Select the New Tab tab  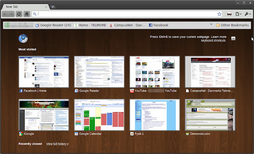pyautogui.click(x=25, y=7)
